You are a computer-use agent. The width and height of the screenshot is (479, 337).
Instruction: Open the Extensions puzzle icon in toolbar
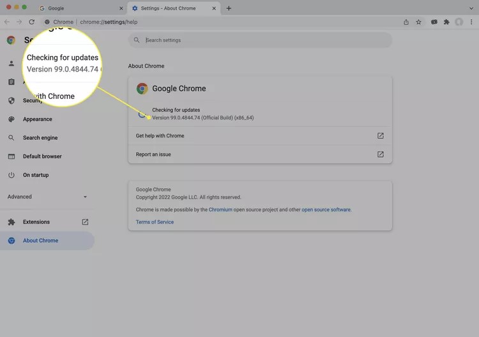tap(446, 22)
